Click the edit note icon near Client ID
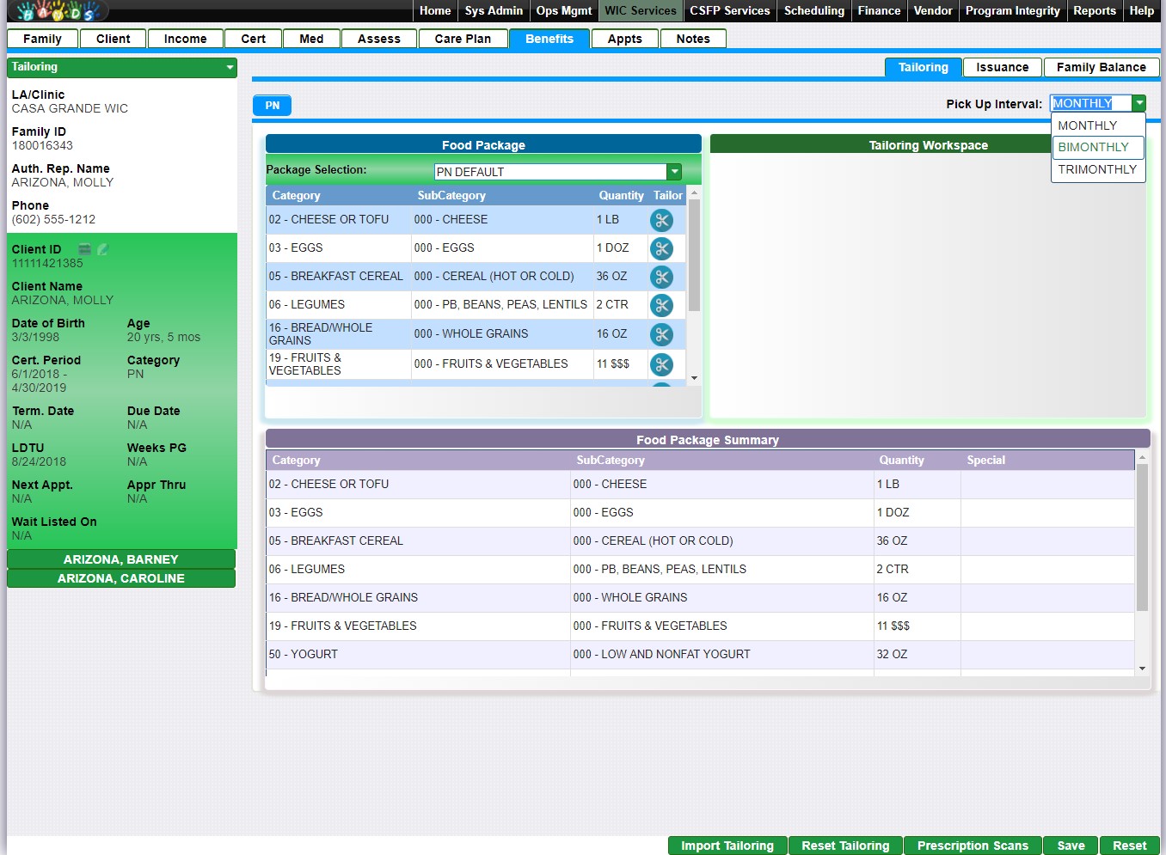 [103, 249]
